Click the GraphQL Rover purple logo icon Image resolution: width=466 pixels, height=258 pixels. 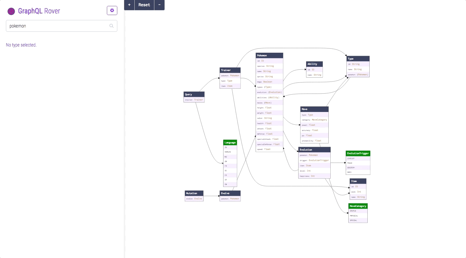[11, 11]
